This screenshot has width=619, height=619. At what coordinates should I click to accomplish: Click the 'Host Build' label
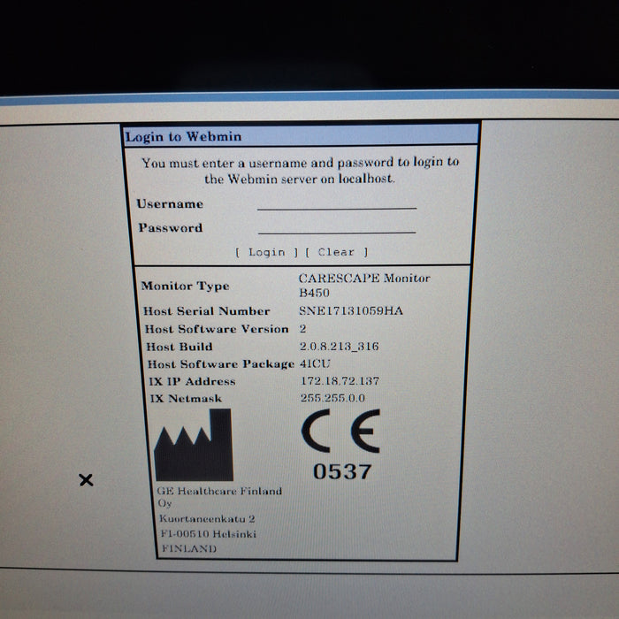point(180,347)
